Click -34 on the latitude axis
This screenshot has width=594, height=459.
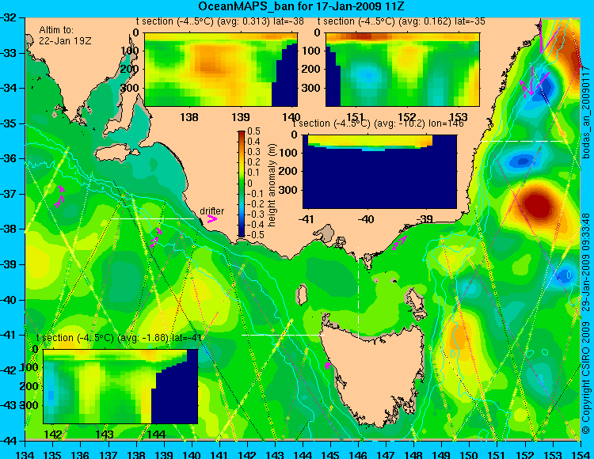(x=9, y=88)
